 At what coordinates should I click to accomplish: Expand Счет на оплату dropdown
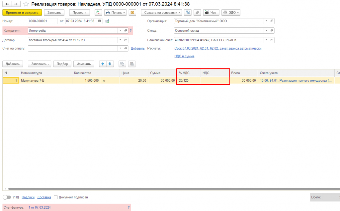click(x=120, y=48)
